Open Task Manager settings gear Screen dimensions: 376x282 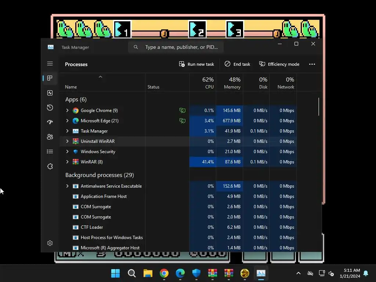click(x=50, y=243)
